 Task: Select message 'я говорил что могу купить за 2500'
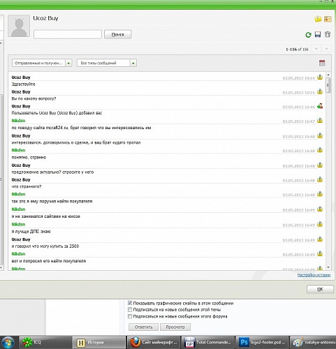[x=45, y=246]
